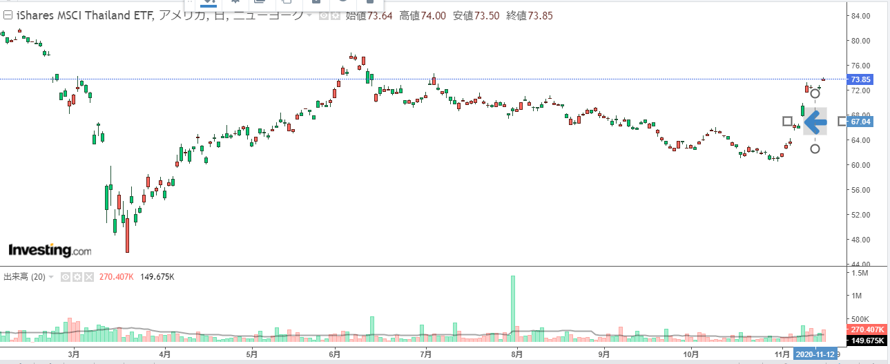Click the 76.00 price axis label
890x364 pixels.
pyautogui.click(x=860, y=66)
